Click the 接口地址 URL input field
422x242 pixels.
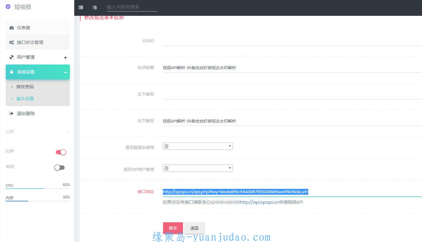(292, 192)
